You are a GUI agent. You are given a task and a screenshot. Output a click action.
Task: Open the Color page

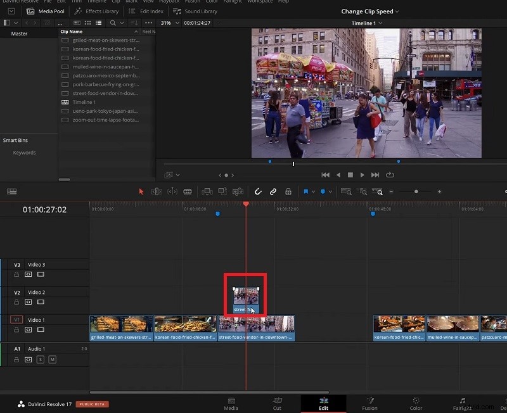tap(416, 404)
